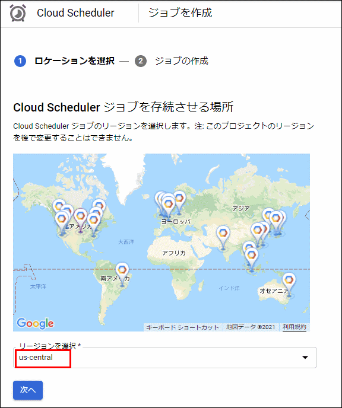Go to step 1 ロケーションを選択
Viewport: 342px width, 408px height.
tap(65, 61)
